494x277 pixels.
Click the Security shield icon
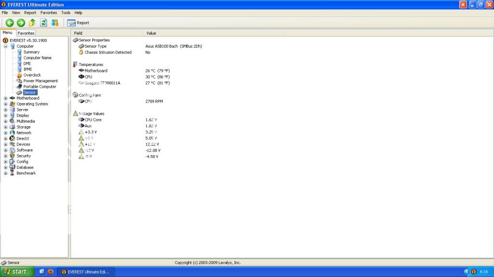(12, 156)
